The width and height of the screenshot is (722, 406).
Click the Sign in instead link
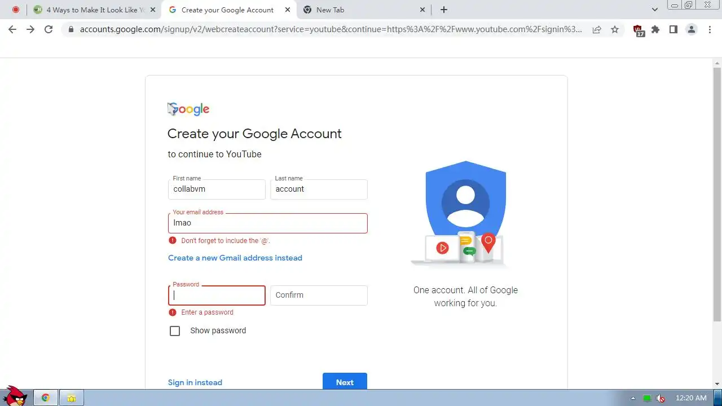[195, 382]
